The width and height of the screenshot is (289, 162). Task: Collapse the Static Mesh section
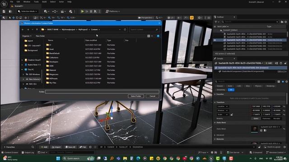[x=215, y=122]
